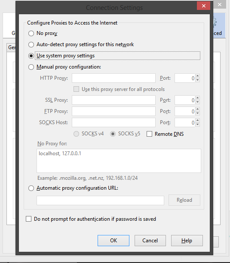This screenshot has height=263, width=230.
Task: Click the No Proxy for text area
Action: coord(119,161)
